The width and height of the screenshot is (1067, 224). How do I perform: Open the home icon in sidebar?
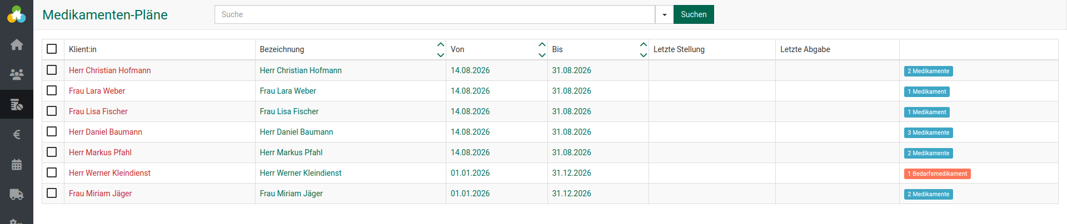[17, 44]
